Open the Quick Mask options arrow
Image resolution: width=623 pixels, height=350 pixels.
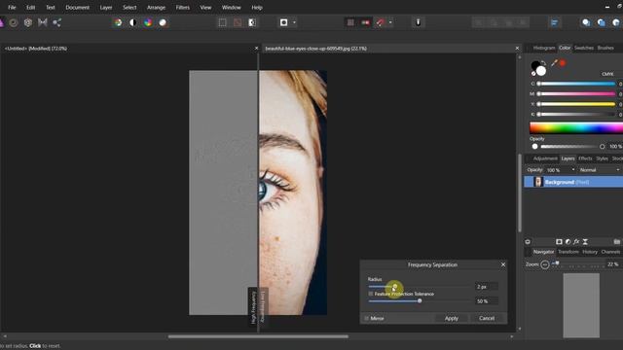pos(294,22)
